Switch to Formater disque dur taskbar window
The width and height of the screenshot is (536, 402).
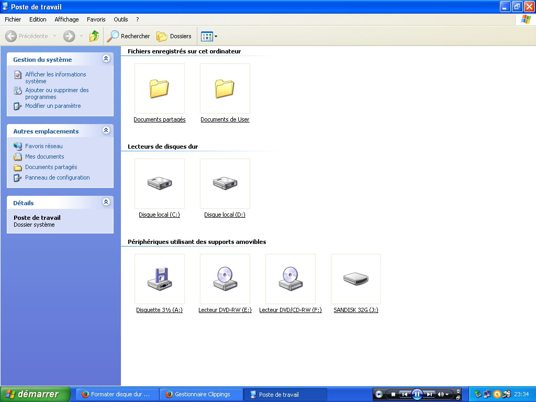pos(117,394)
